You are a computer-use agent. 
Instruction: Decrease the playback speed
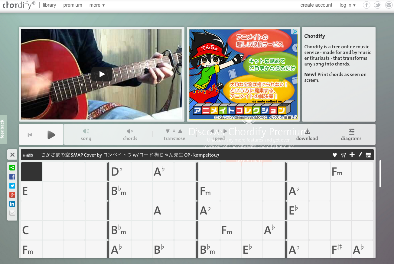pos(212,131)
